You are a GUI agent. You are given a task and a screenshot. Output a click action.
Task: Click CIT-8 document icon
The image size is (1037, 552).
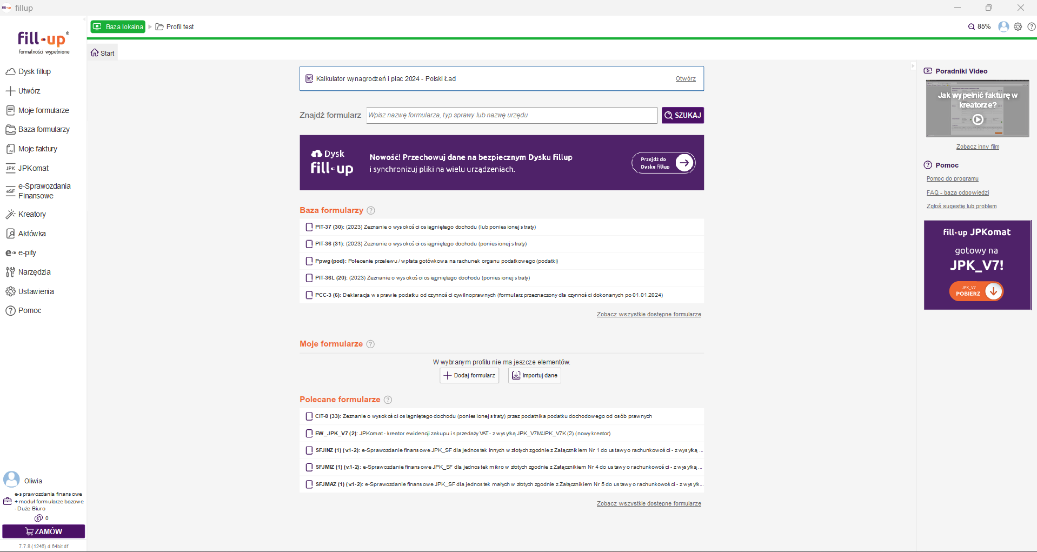(x=309, y=416)
